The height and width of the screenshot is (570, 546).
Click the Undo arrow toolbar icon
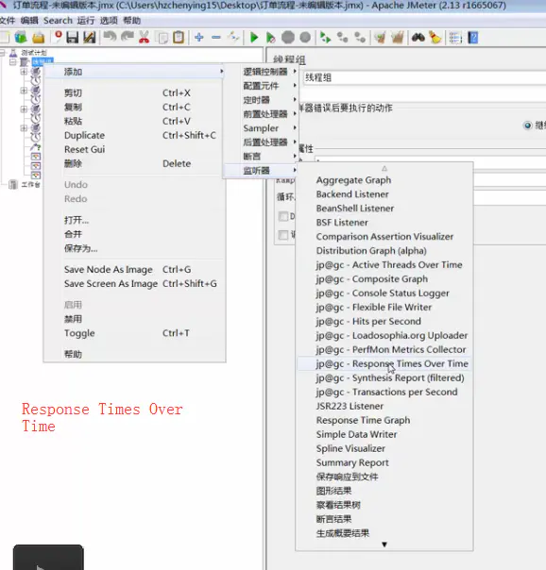[x=110, y=37]
